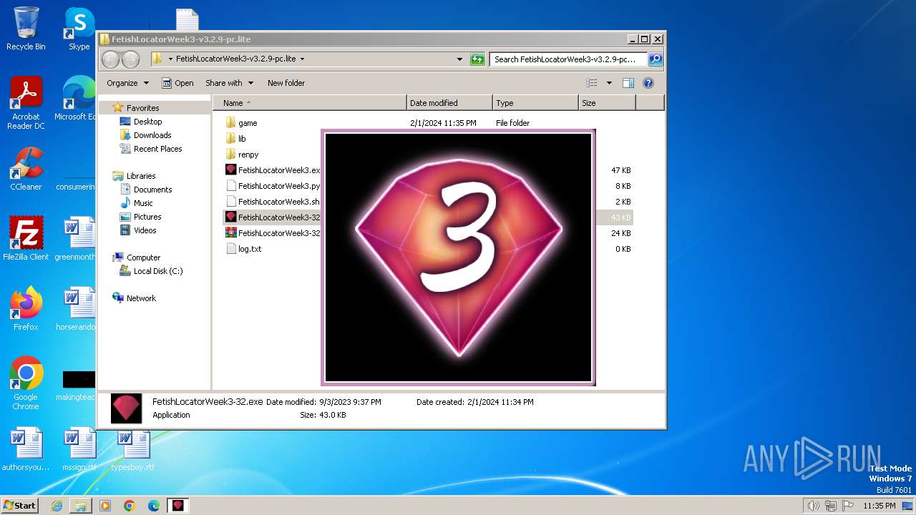Open CCleaner desktop shortcut
Viewport: 916px width, 515px height.
(x=26, y=169)
